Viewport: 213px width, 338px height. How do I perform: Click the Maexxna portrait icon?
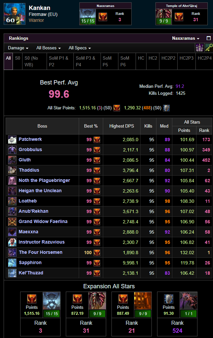pos(12,232)
